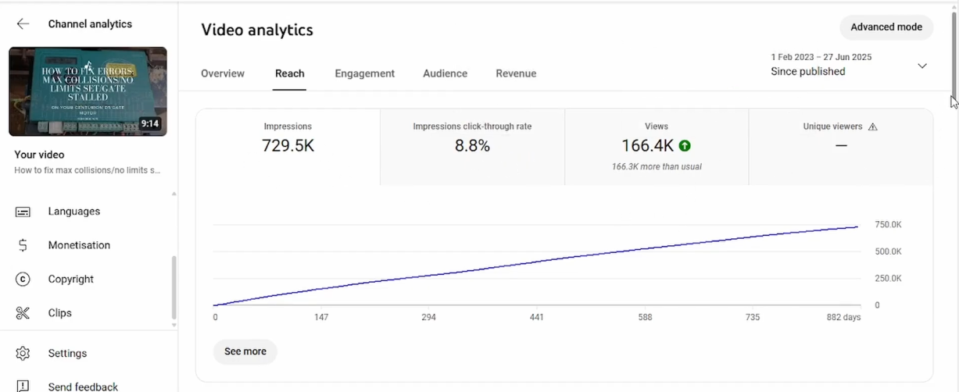Click the Clips scissors icon
The image size is (959, 392).
click(23, 313)
